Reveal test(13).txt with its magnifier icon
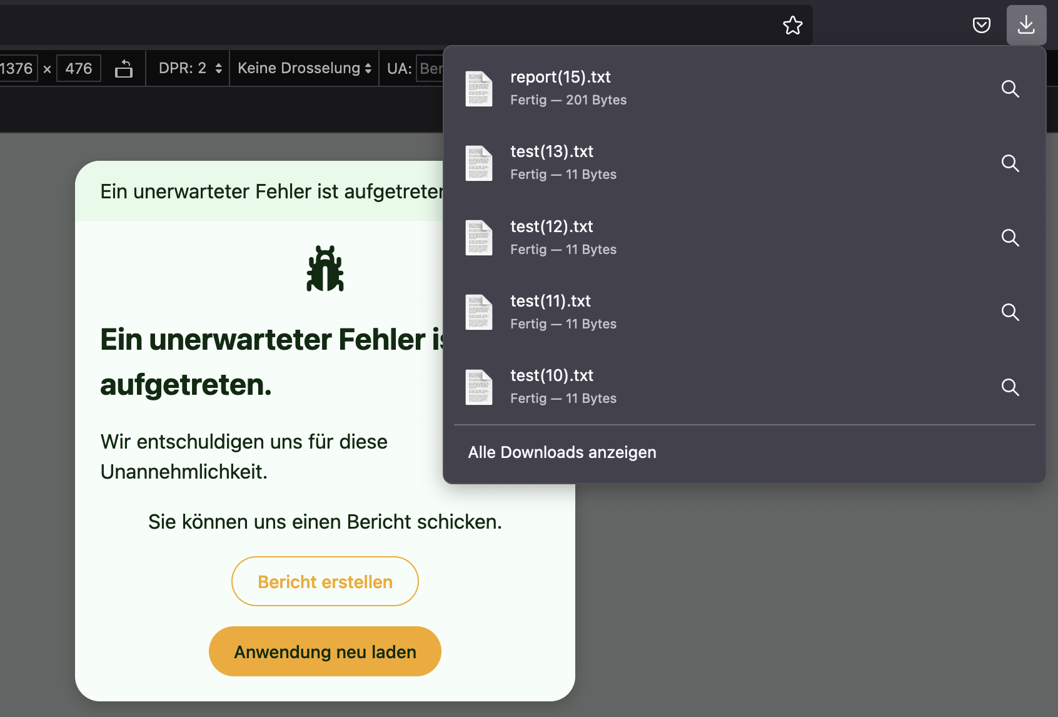The width and height of the screenshot is (1058, 717). point(1010,164)
